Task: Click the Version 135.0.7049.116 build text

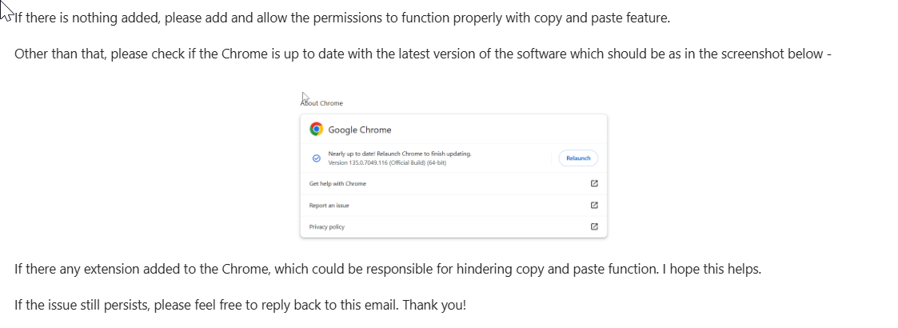Action: 387,163
